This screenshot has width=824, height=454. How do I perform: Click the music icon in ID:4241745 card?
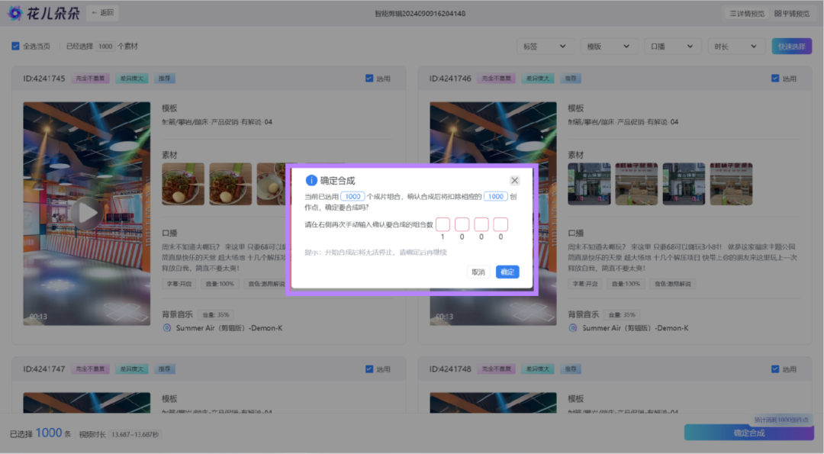(166, 328)
